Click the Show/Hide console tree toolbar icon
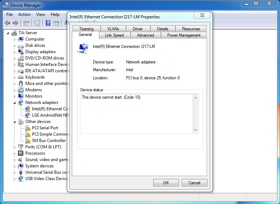 point(26,23)
